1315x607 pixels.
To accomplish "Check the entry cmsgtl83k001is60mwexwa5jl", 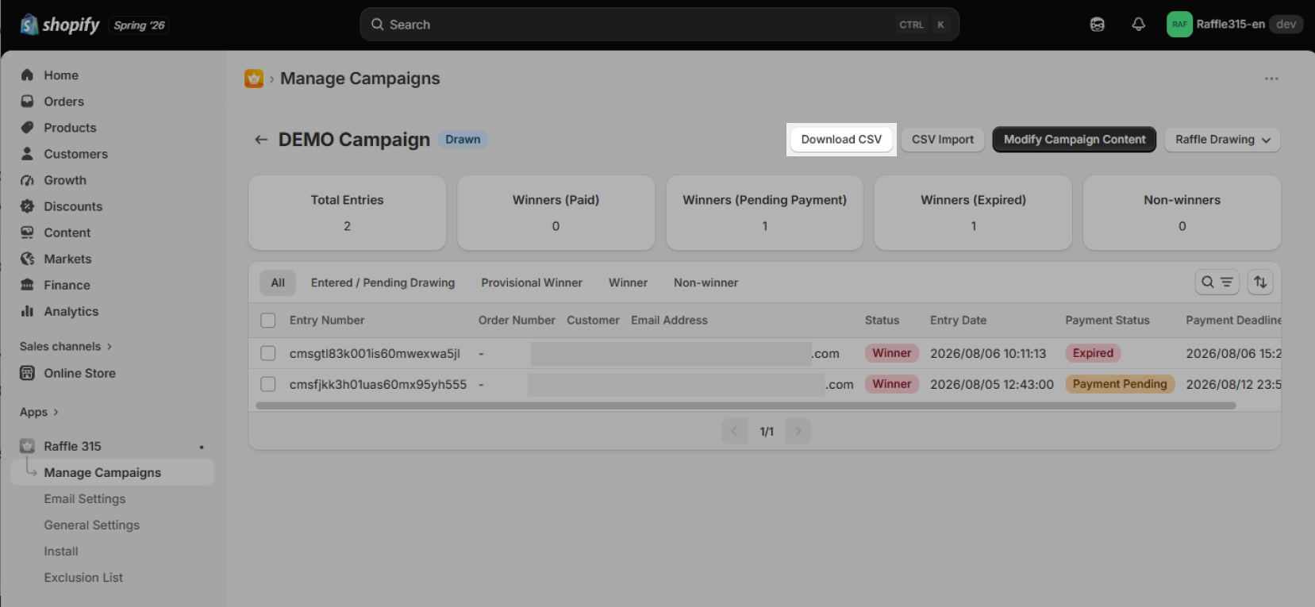I will (268, 353).
